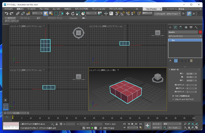205x133 pixels.
Task: Adjust the 高さセグメント spinner arrows
Action: (196, 92)
